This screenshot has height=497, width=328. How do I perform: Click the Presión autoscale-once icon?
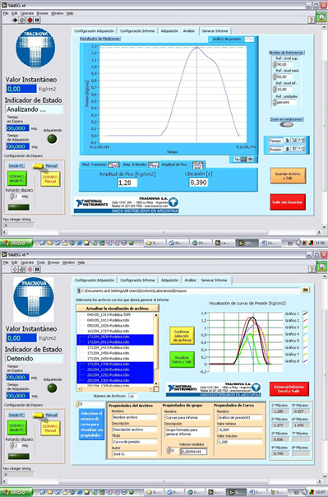[x=294, y=149]
